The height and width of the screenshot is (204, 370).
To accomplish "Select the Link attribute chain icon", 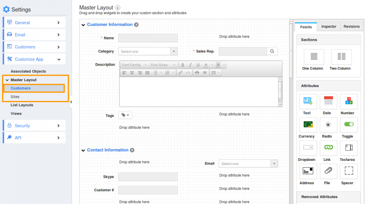I will (328, 148).
